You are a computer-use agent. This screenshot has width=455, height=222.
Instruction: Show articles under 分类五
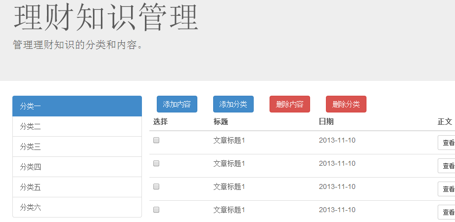[77, 187]
